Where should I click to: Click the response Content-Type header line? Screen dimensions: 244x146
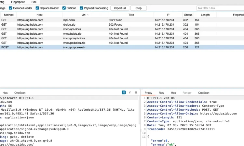point(188,121)
